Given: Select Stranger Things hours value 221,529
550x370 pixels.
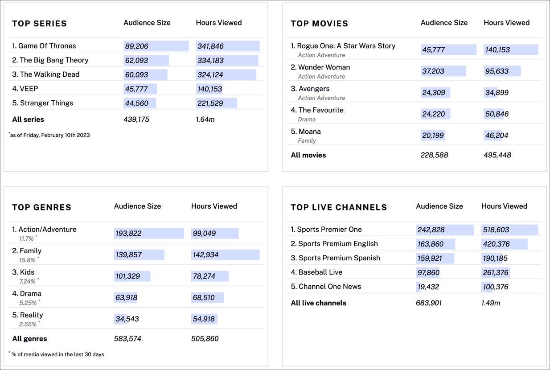Looking at the screenshot, I should (x=210, y=103).
